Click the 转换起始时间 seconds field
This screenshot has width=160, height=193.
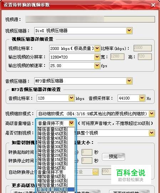pyautogui.click(x=87, y=152)
